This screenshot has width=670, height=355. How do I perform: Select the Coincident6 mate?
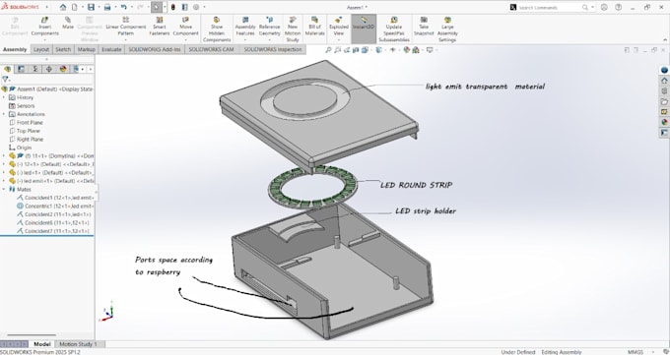click(x=53, y=222)
